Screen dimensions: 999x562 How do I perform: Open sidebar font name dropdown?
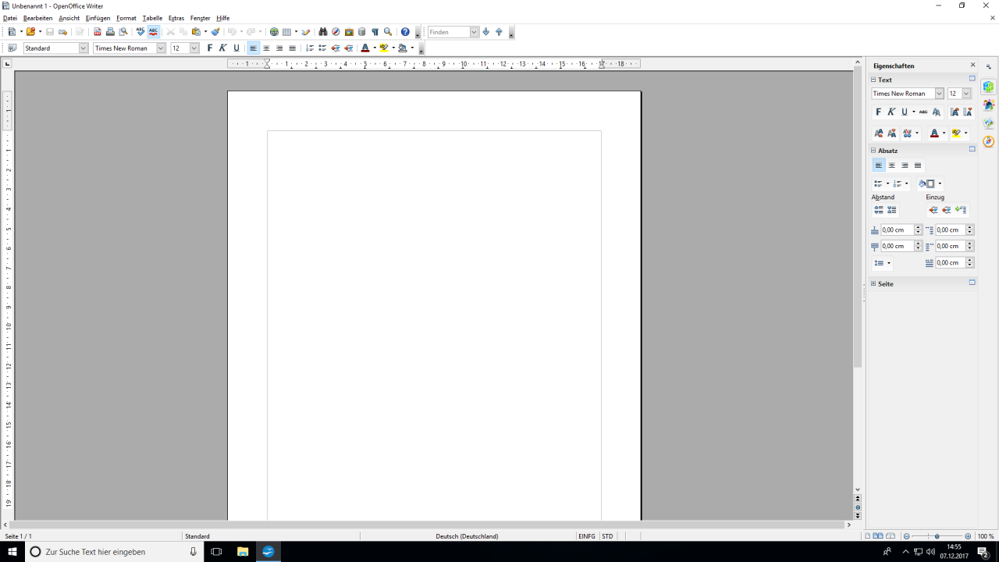click(939, 94)
